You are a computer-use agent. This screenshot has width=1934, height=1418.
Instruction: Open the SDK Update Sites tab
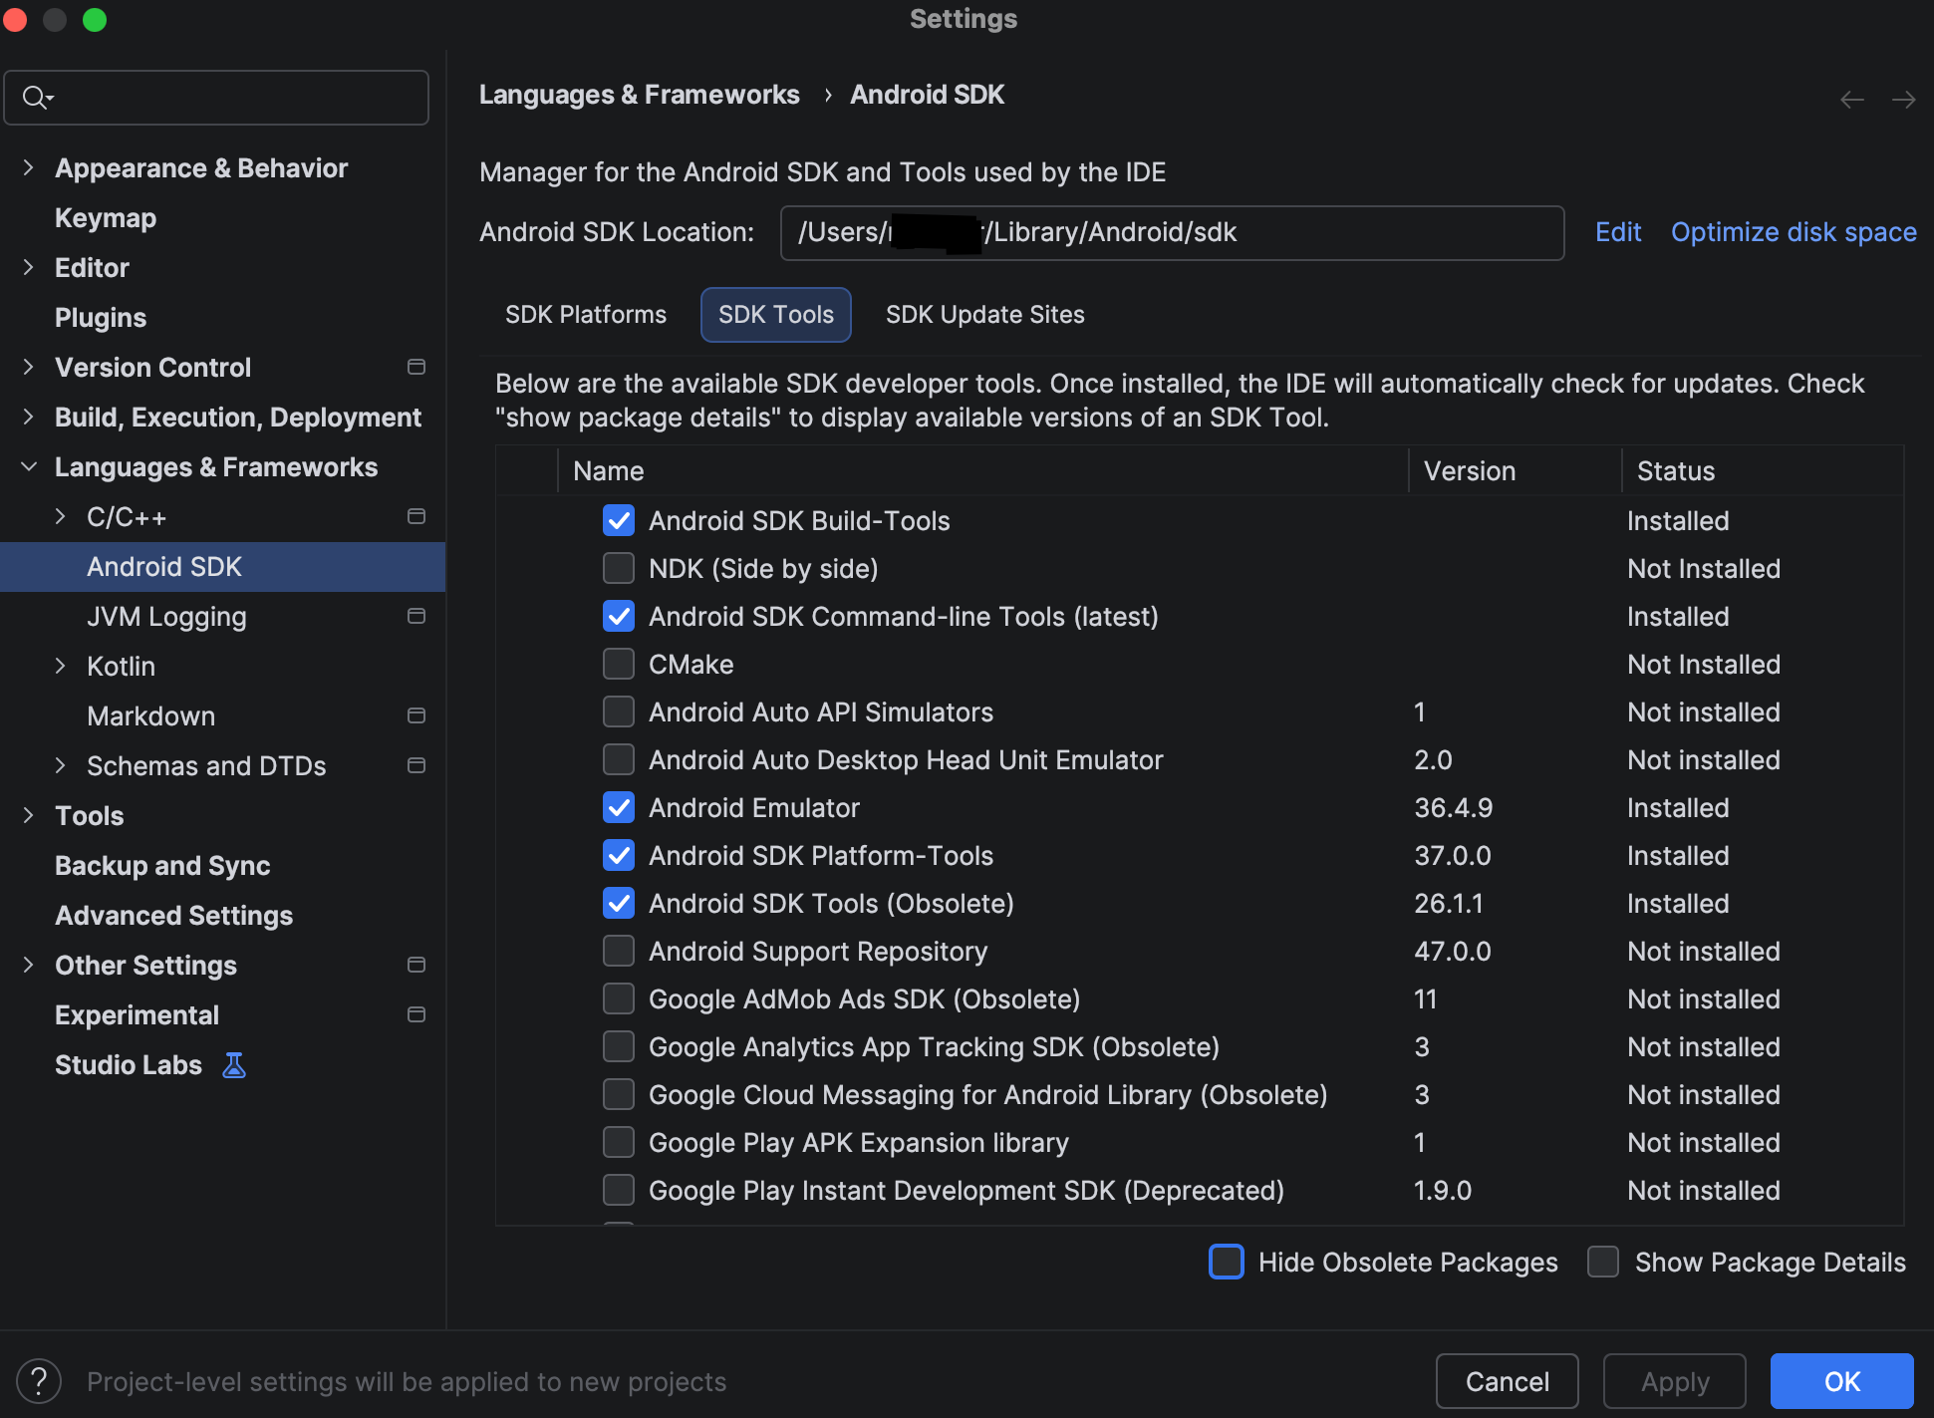(x=984, y=315)
